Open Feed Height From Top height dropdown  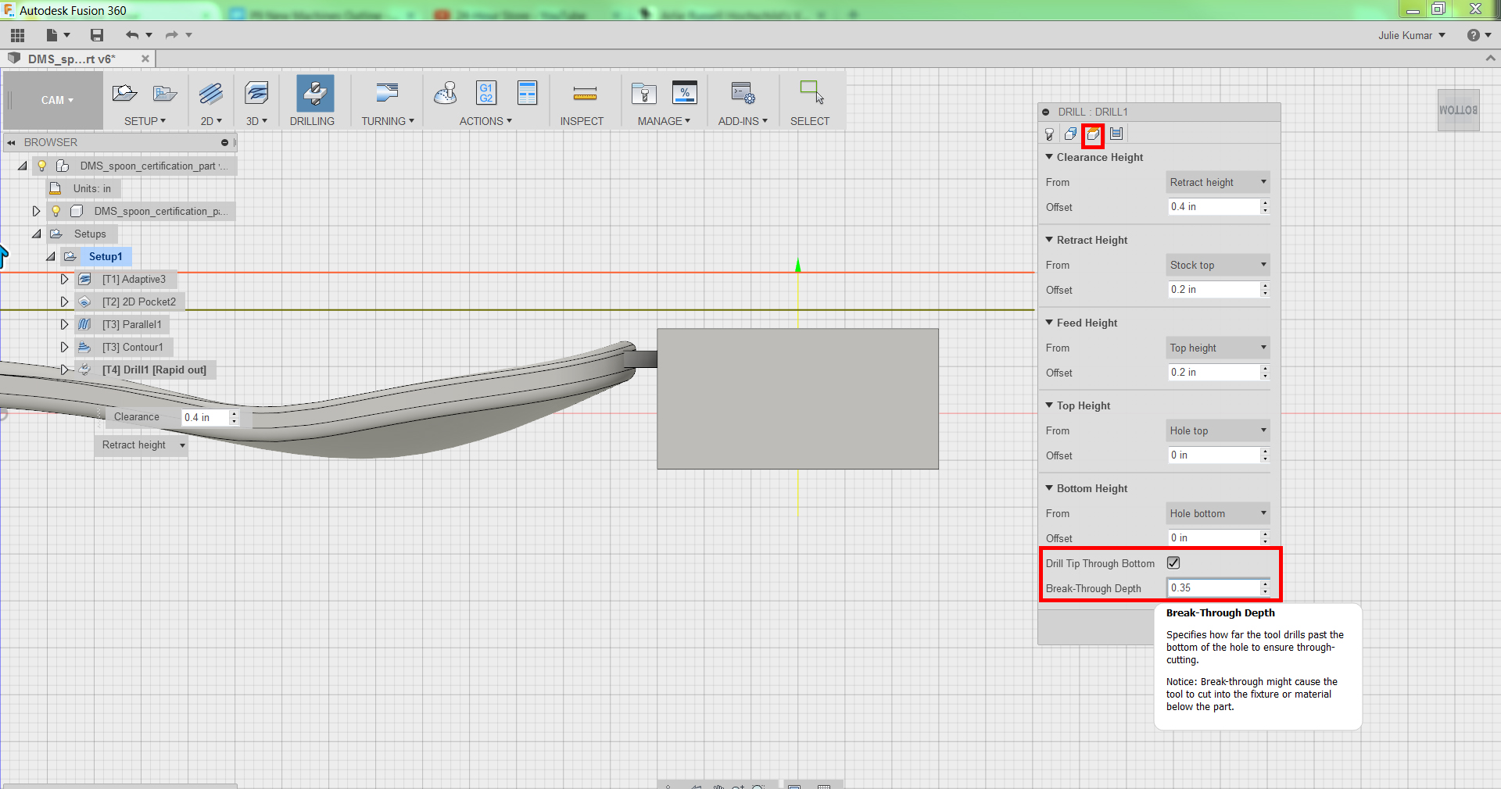pos(1217,348)
